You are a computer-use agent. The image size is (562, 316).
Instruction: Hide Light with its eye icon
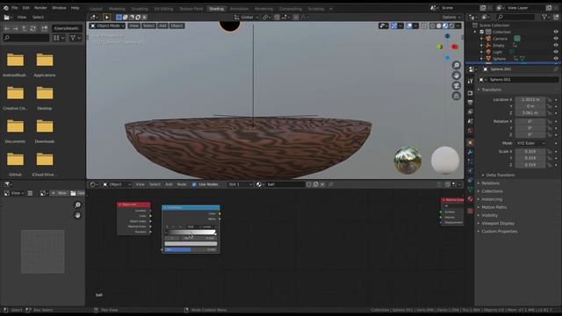[556, 52]
